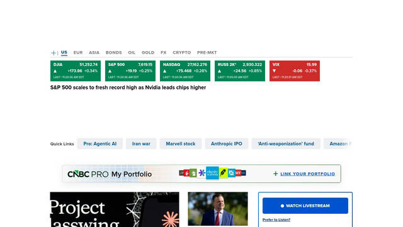Click the S&P 500 up-arrow indicator
Image resolution: width=403 pixels, height=227 pixels.
(110, 71)
